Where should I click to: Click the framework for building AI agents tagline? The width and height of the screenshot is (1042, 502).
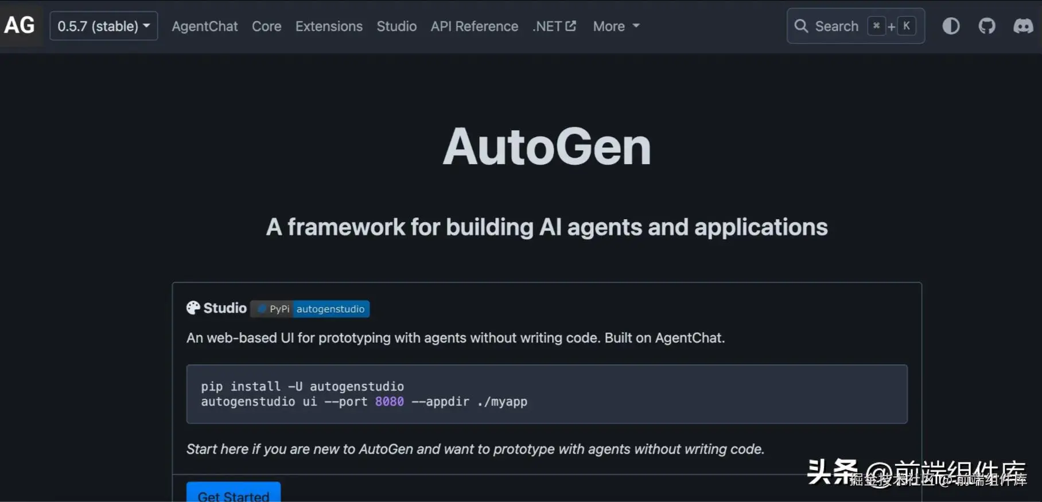click(x=547, y=227)
